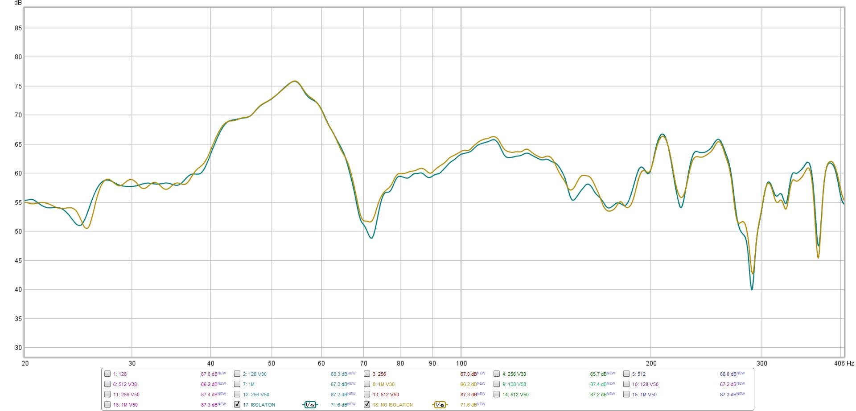Enable the "2: 128 V30" trace checkbox
The height and width of the screenshot is (411, 856).
(237, 374)
